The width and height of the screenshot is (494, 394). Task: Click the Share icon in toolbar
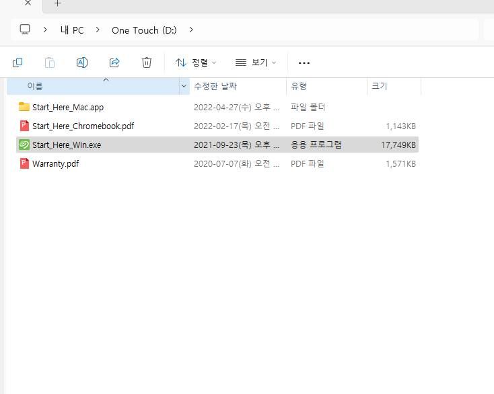(x=114, y=63)
